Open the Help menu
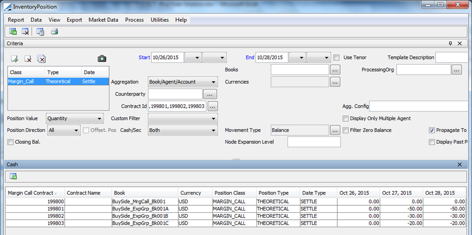 click(181, 20)
